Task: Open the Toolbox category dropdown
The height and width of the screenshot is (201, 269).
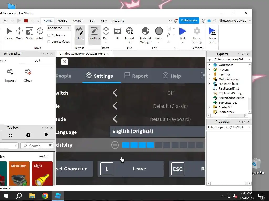Action: coord(9,146)
